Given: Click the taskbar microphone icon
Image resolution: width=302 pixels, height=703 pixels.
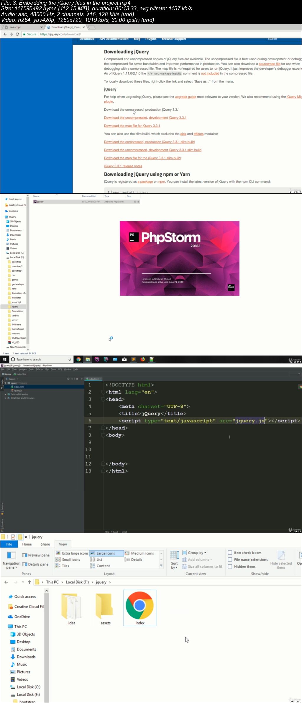Looking at the screenshot, I should (x=70, y=359).
